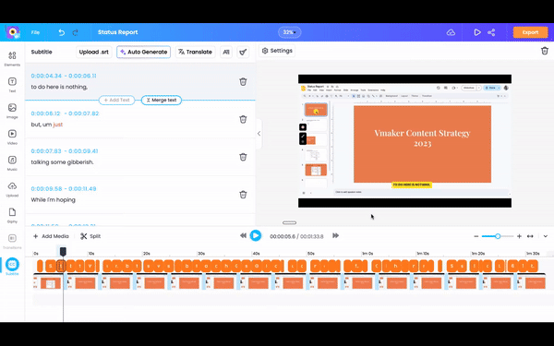Click timestamp 0:00:07.83 - 0:00:09.41
Screen dimensions: 554x346
coord(65,150)
